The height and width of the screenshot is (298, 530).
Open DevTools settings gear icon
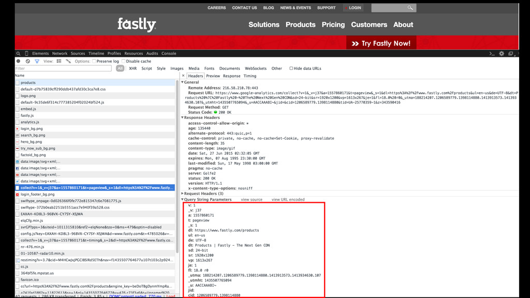502,53
